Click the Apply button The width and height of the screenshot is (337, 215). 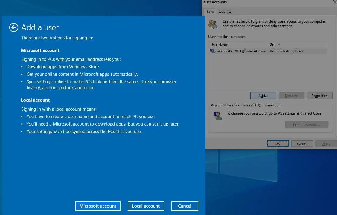point(326,144)
